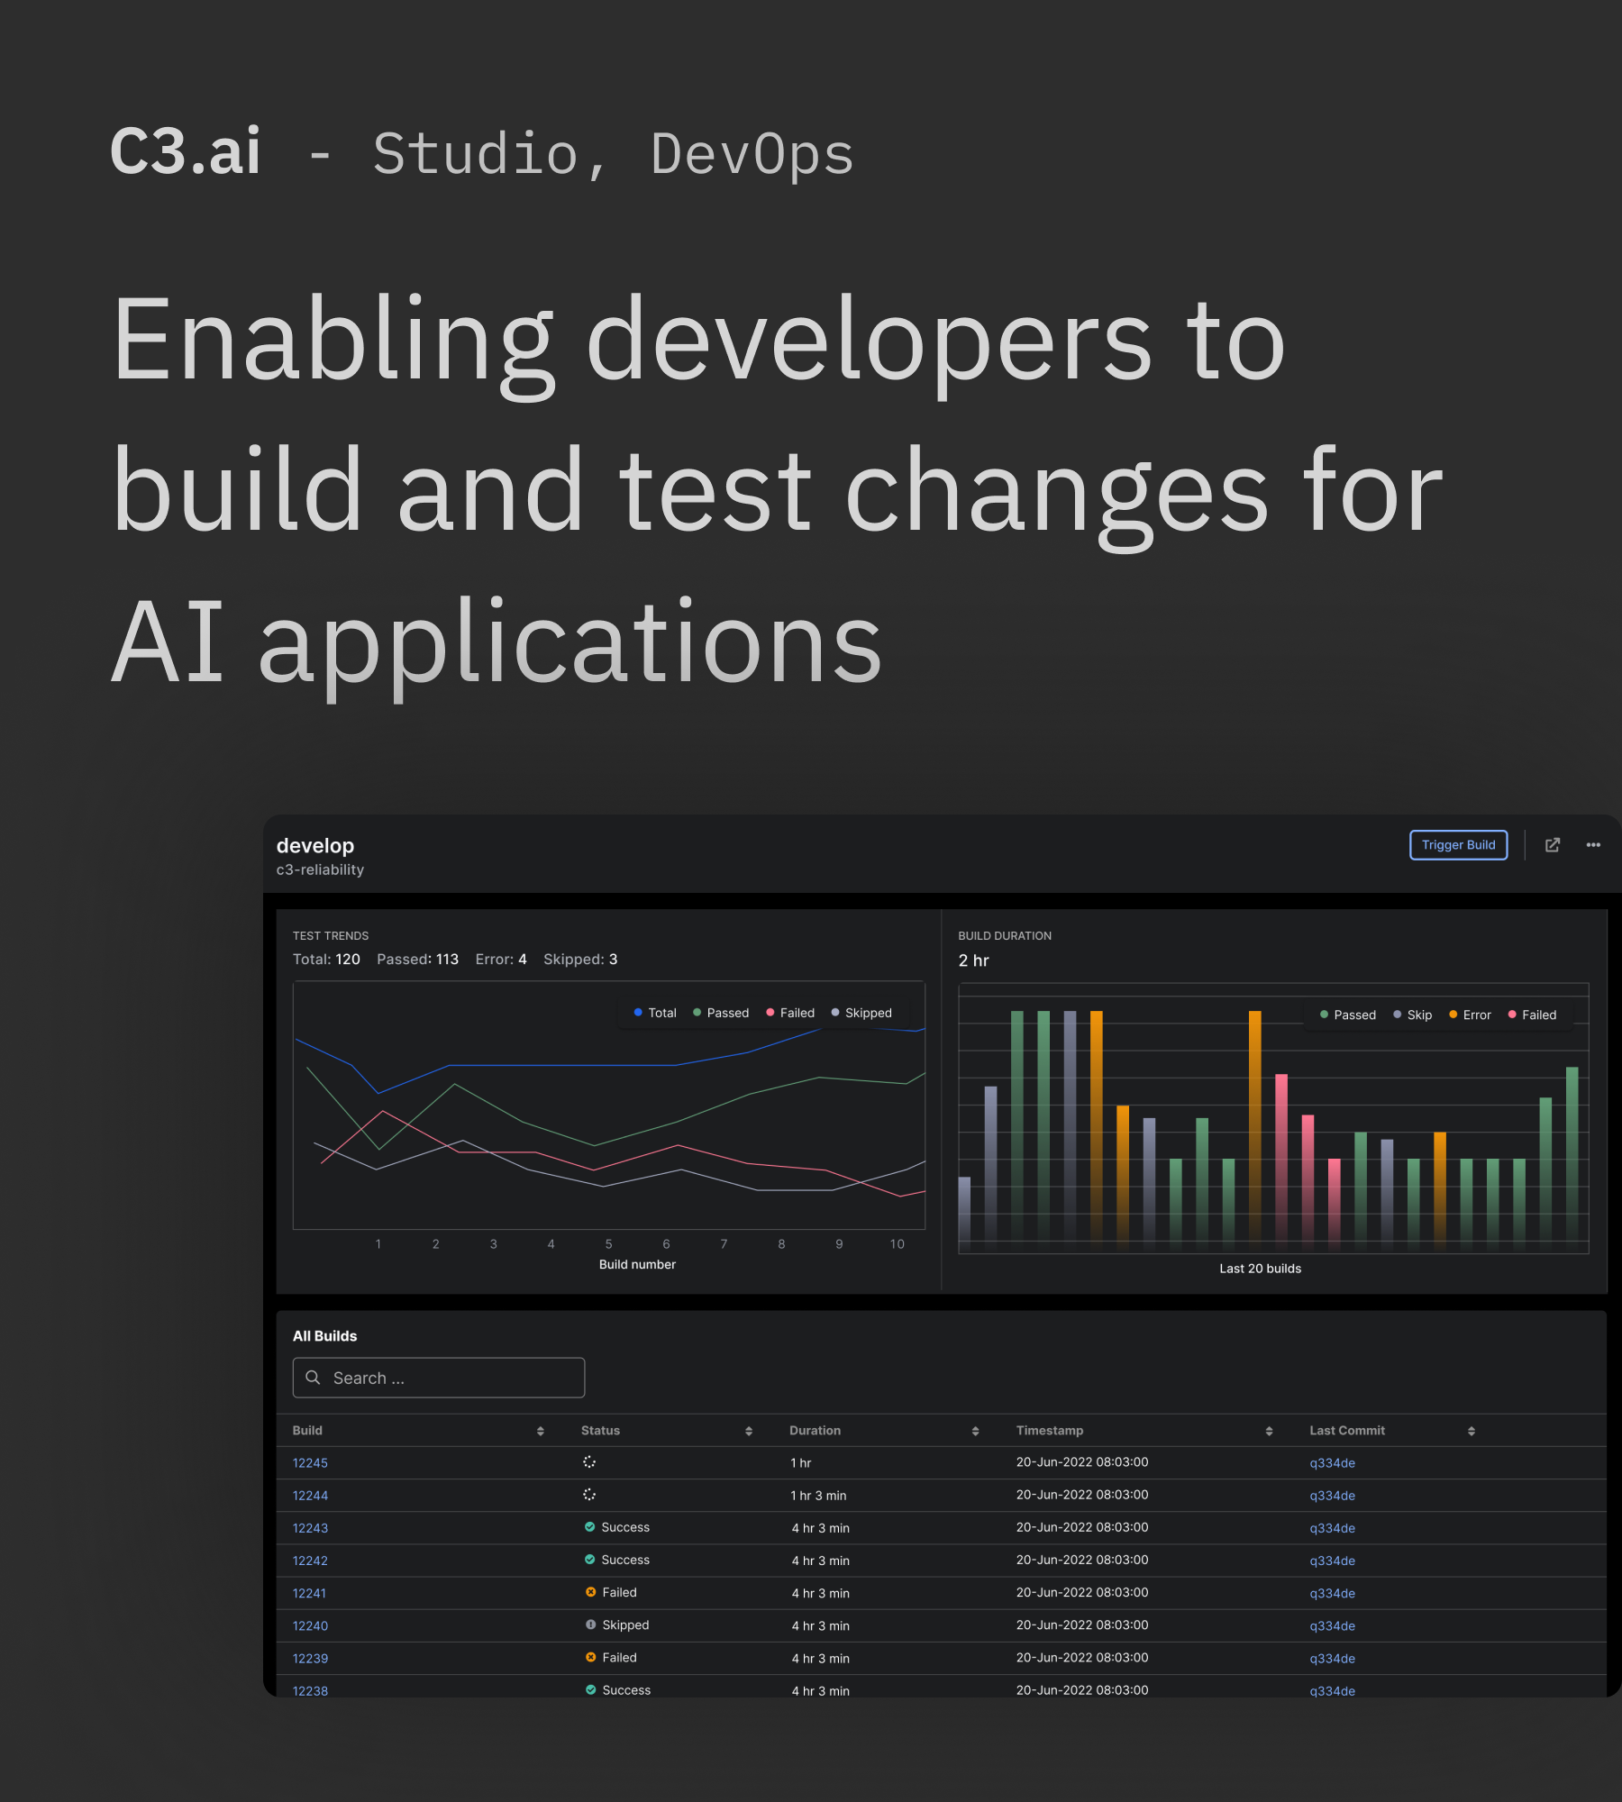Screen dimensions: 1622x1802
Task: Toggle Passed series in Test Trends legend
Action: [721, 1013]
